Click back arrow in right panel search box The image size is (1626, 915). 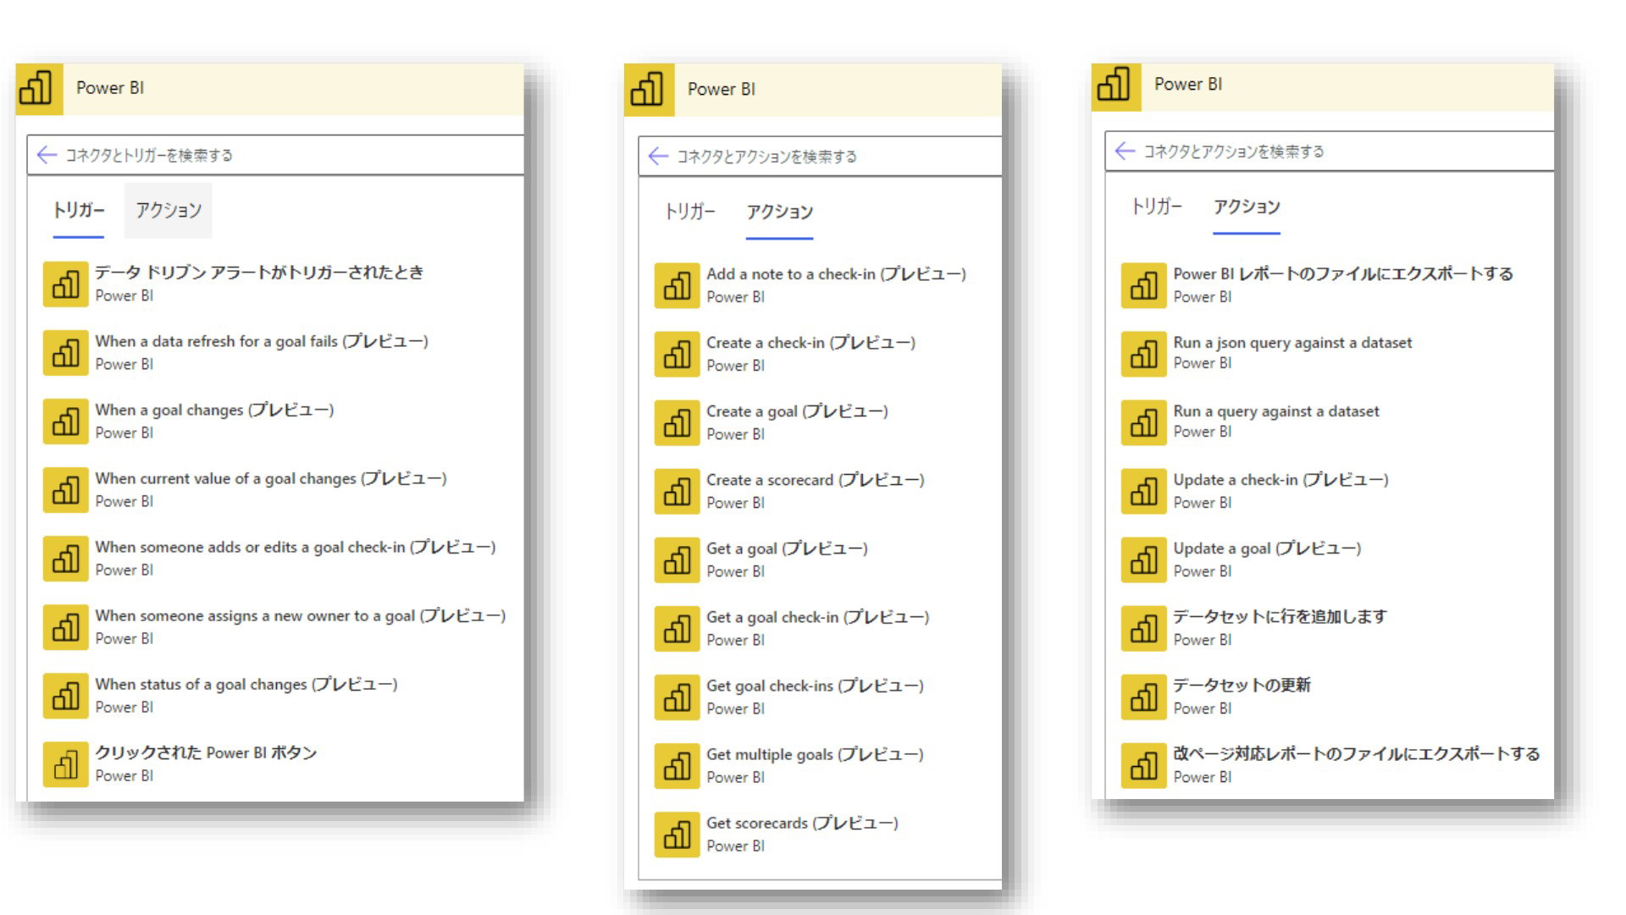point(1125,151)
